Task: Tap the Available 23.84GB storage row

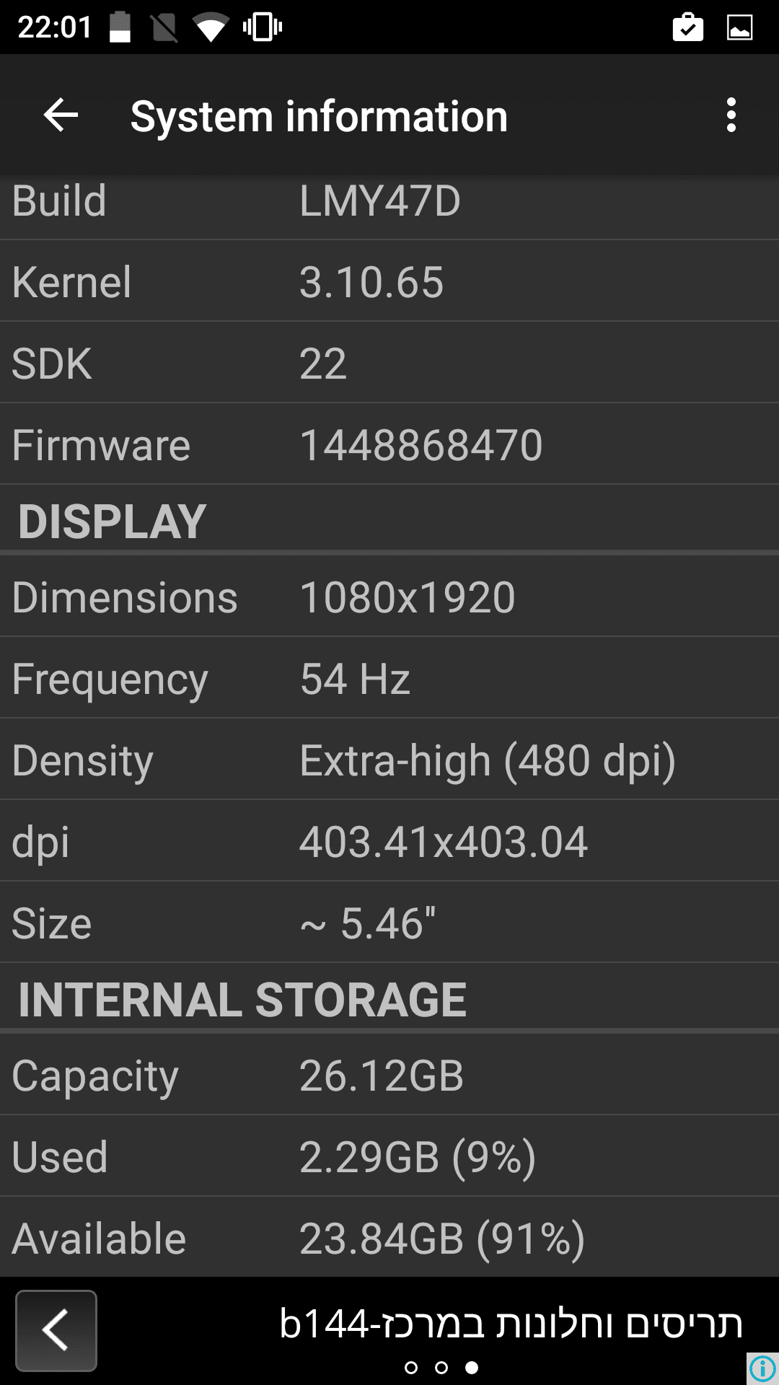Action: (389, 1238)
